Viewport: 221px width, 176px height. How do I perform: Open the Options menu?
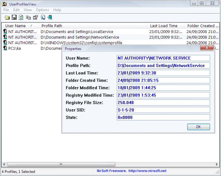click(42, 10)
